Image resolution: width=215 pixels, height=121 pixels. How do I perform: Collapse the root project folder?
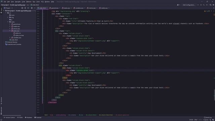tap(4, 11)
